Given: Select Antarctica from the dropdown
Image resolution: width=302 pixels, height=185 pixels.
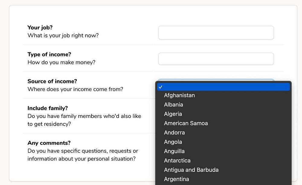Looking at the screenshot, I should [177, 161].
